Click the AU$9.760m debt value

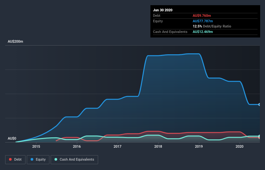pyautogui.click(x=202, y=16)
